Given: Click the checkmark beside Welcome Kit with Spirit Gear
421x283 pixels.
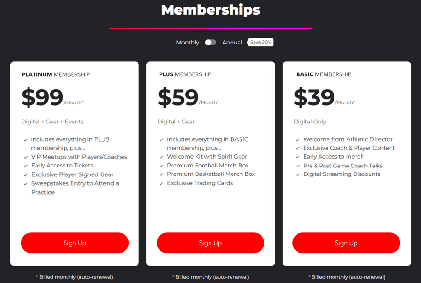Looking at the screenshot, I should 161,156.
